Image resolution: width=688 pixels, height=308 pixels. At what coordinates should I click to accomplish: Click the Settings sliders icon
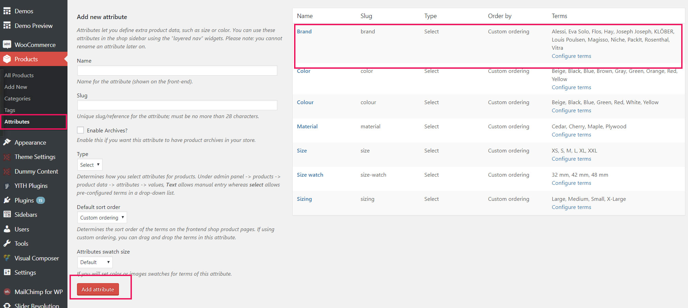pos(7,272)
